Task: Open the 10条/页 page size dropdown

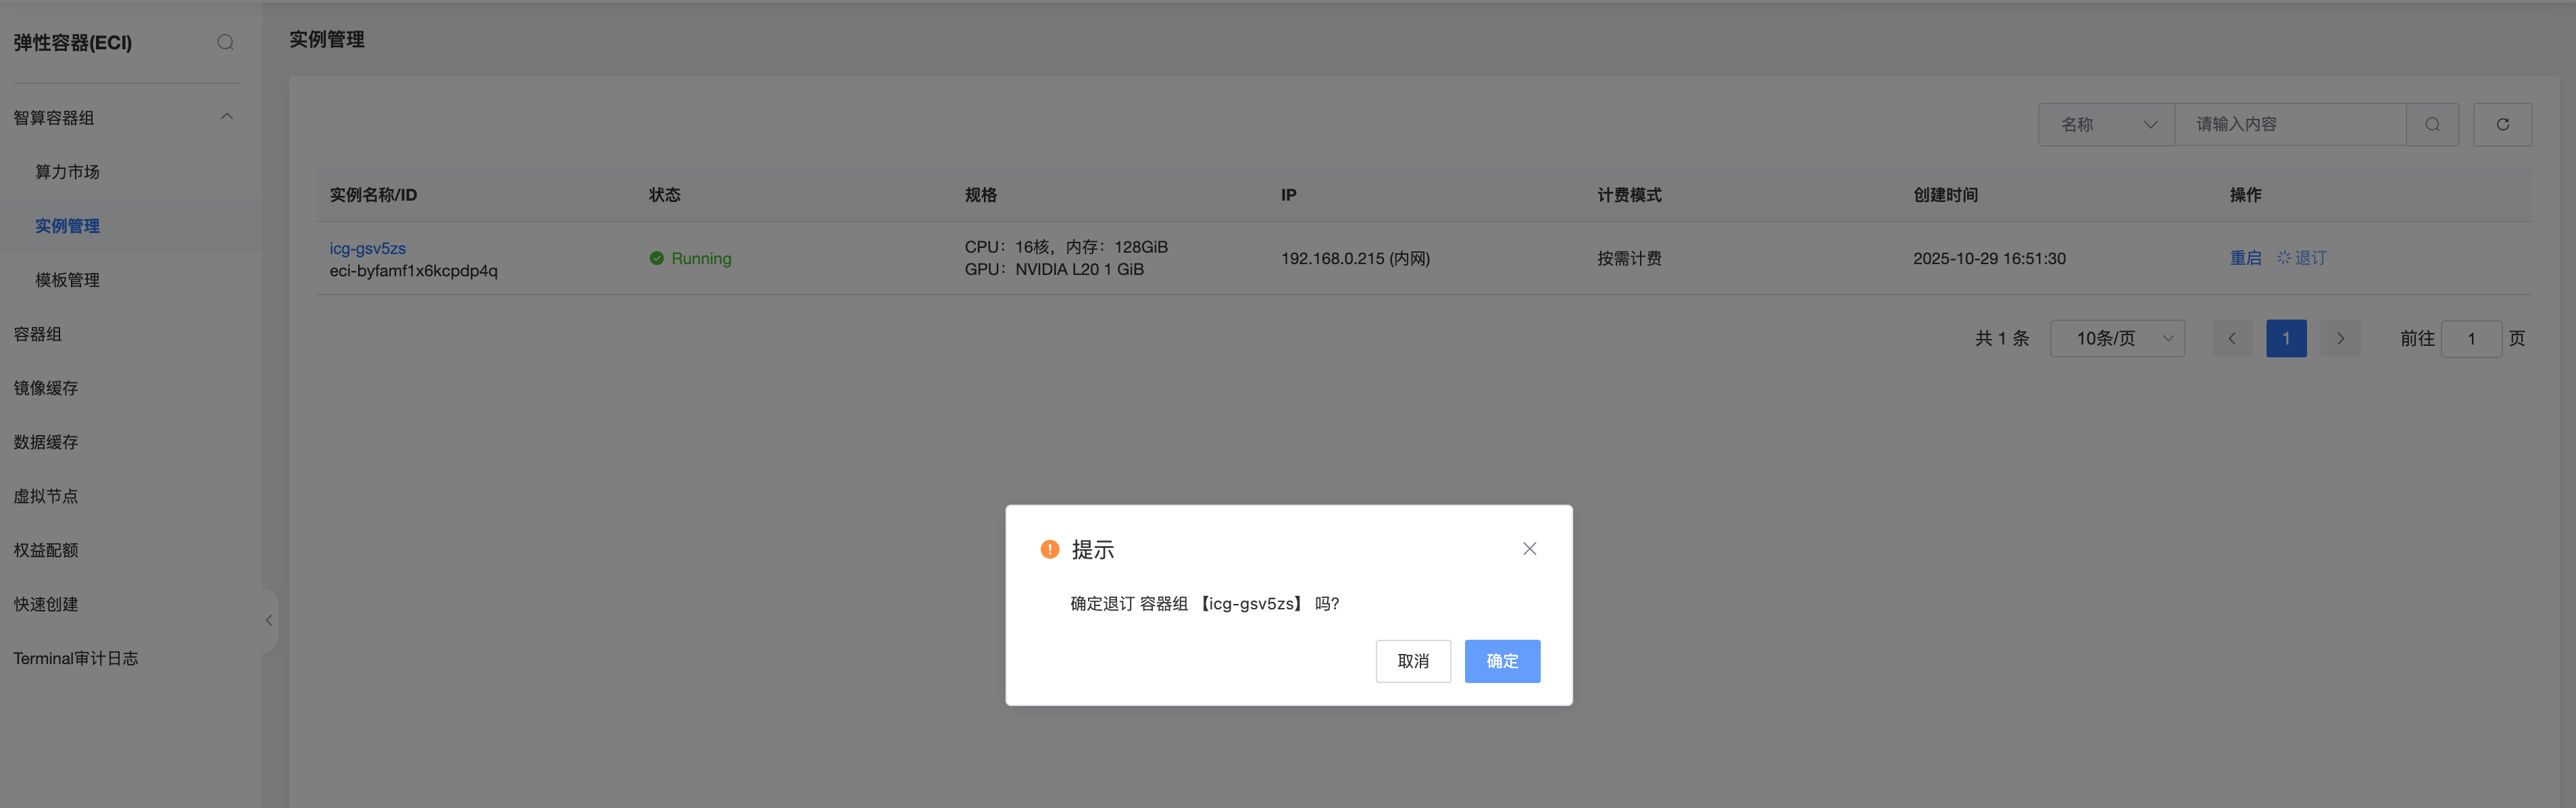Action: tap(2117, 339)
